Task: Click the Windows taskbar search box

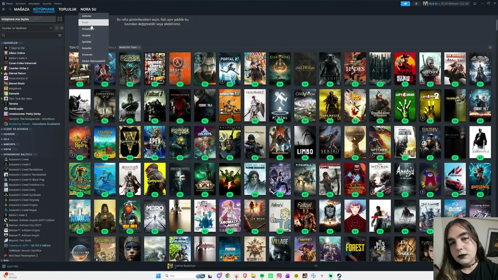Action: (185, 276)
